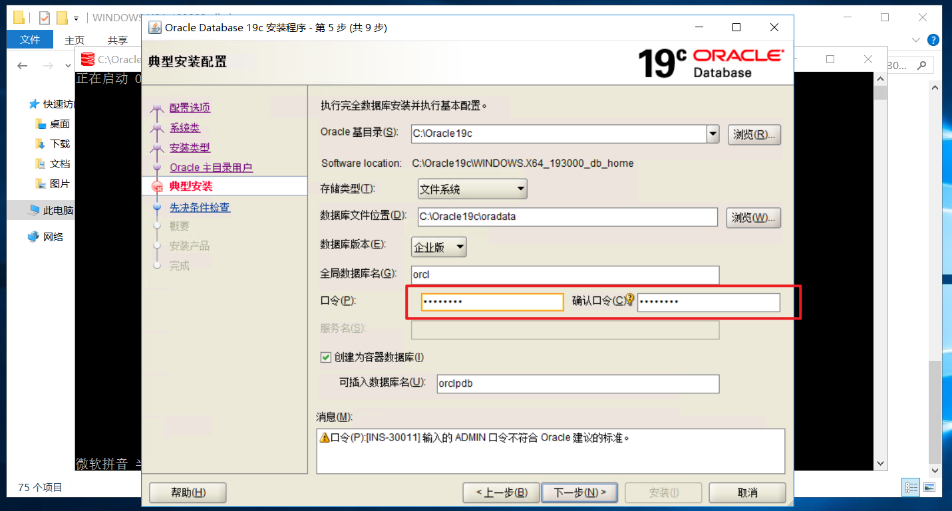This screenshot has height=511, width=952.
Task: Click the red Oracle icon in console window title
Action: [x=87, y=59]
